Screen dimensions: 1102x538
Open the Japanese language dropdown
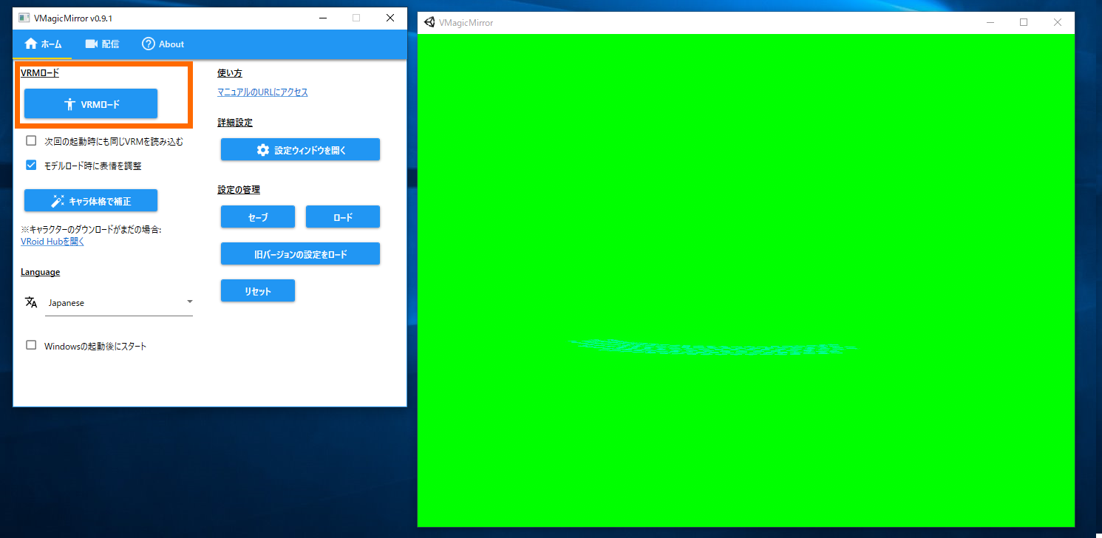coord(119,303)
